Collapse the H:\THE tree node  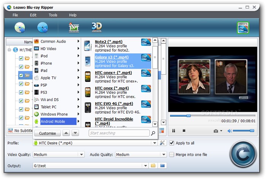[x=9, y=50]
